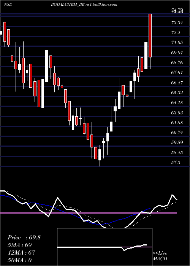Select the 61.88 price axis label
The height and width of the screenshot is (266, 190).
177,123
